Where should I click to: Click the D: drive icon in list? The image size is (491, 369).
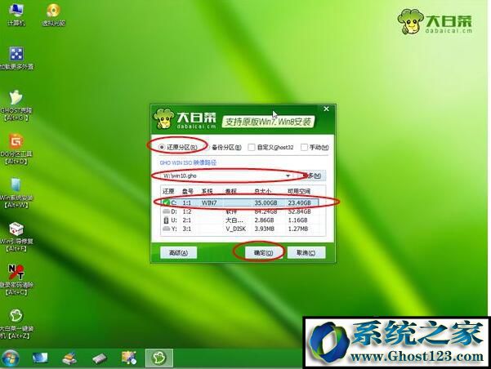pyautogui.click(x=166, y=211)
